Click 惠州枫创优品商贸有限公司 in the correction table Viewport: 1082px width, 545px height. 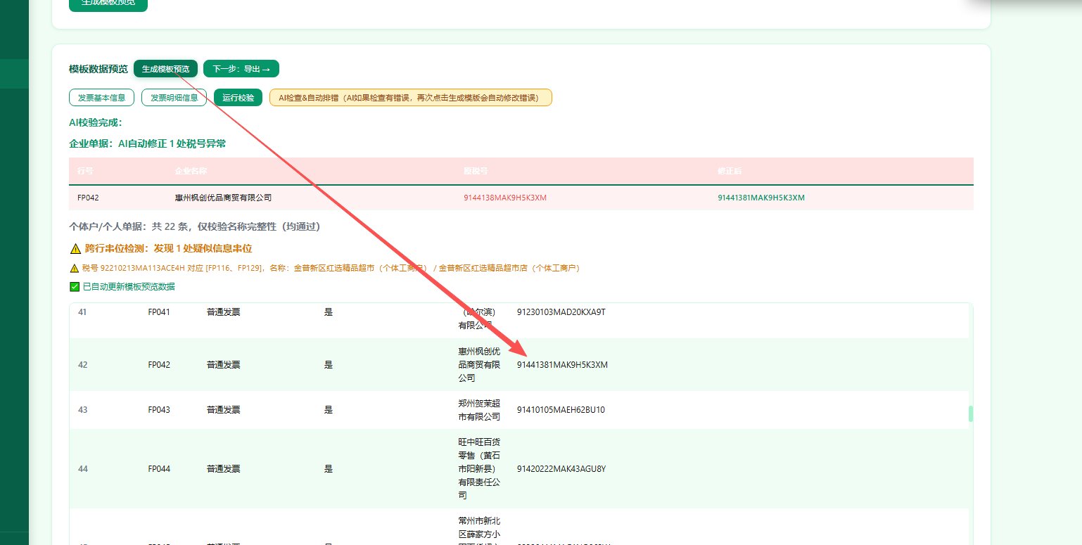tap(223, 198)
